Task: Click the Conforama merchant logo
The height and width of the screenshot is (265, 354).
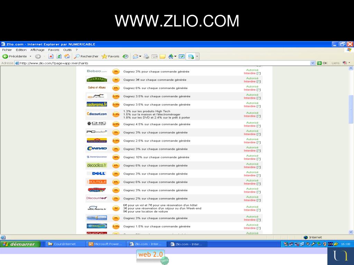Action: tap(97, 140)
